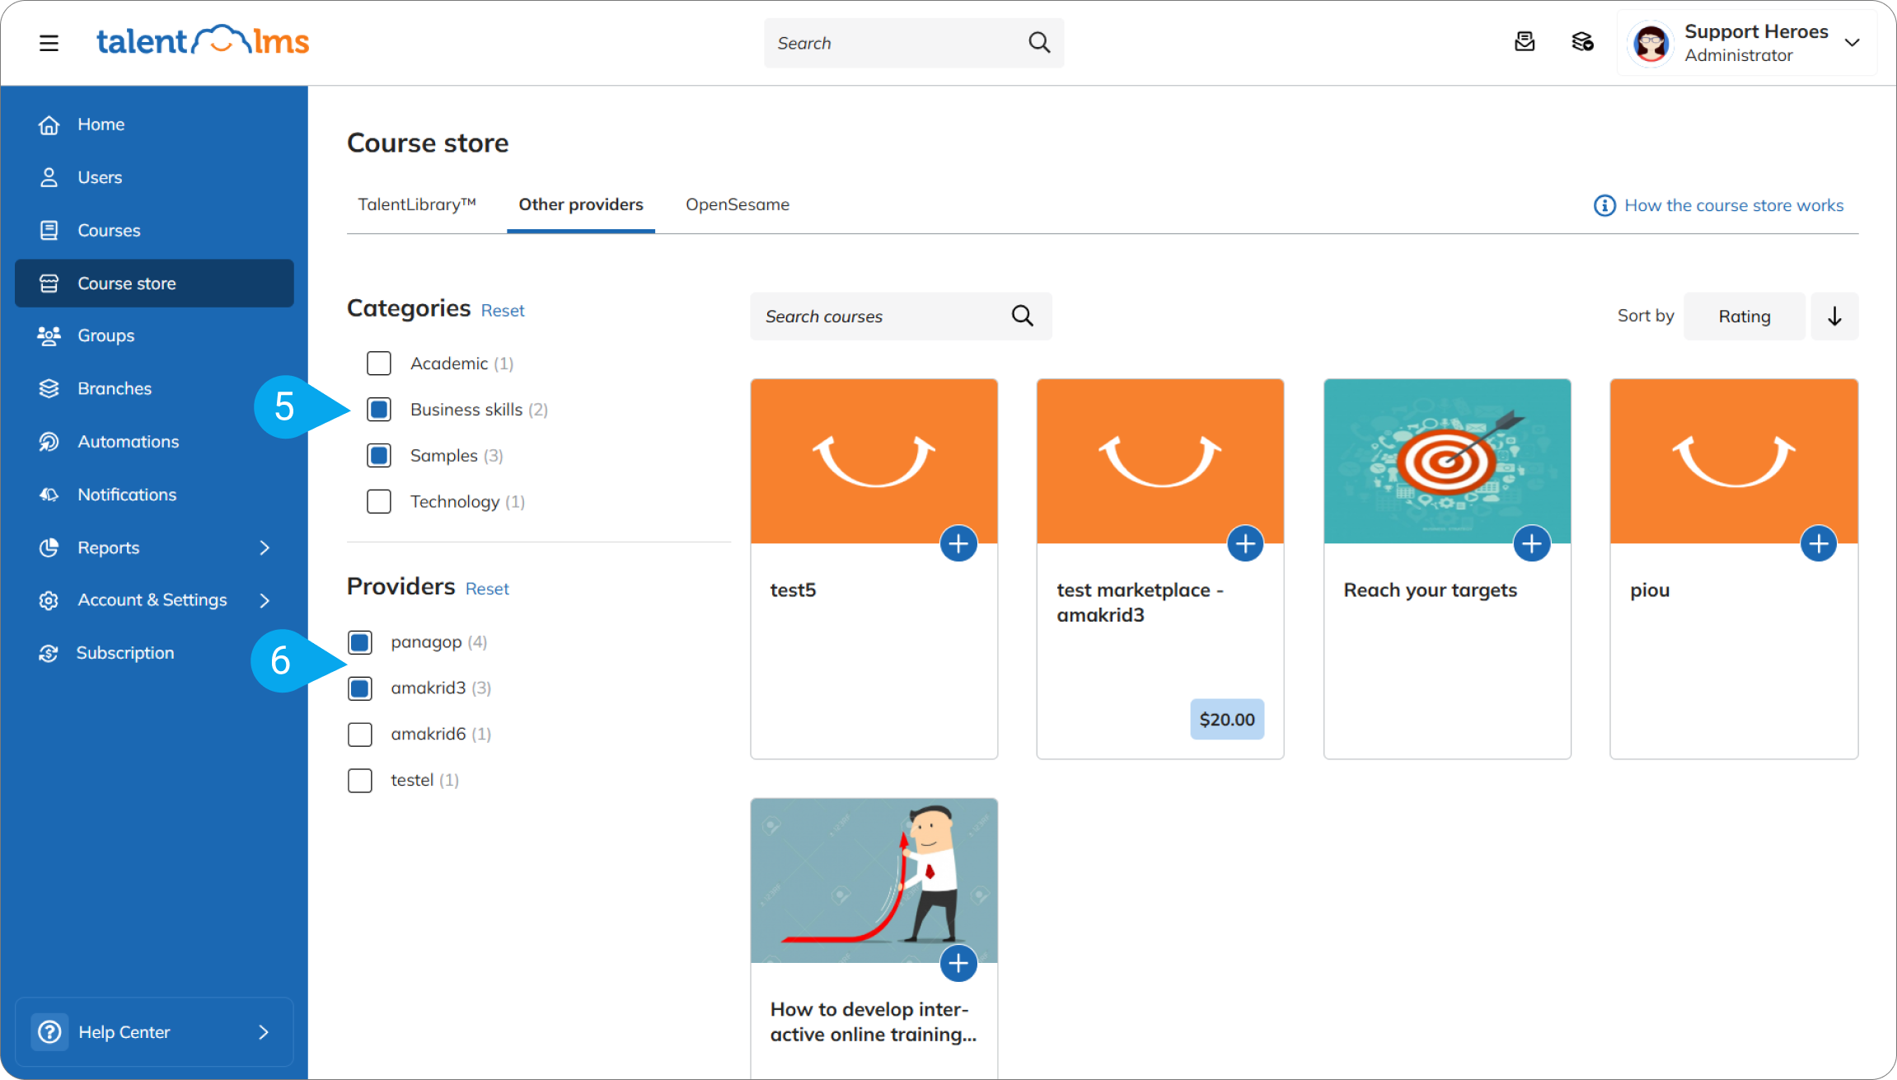
Task: Click the Notifications megaphone icon
Action: coord(49,495)
